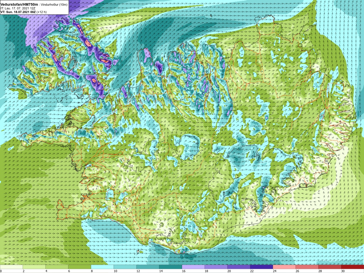Image resolution: width=364 pixels, height=273 pixels.
Task: Click the legend scale value 20
Action: (229, 271)
